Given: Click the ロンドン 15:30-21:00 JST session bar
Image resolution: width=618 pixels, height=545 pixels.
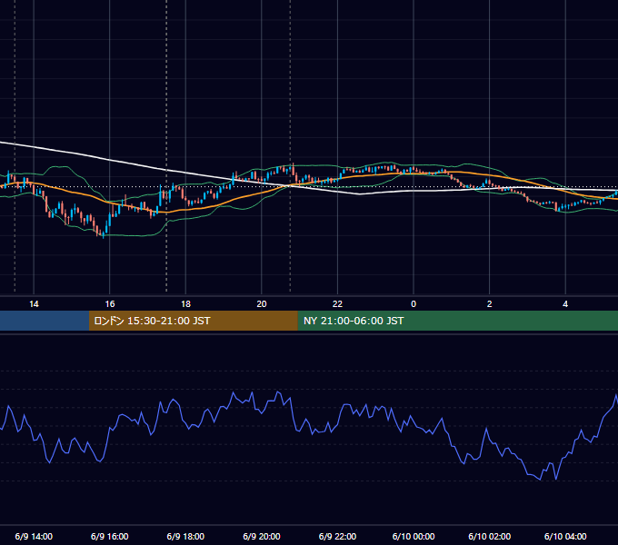Looking at the screenshot, I should [193, 321].
